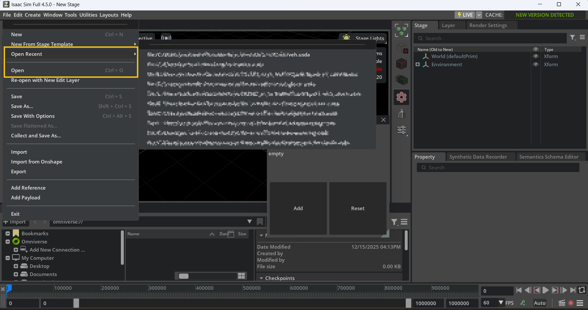This screenshot has width=588, height=310.
Task: Hide the World (defaultPrim) using its eye icon
Action: click(535, 56)
